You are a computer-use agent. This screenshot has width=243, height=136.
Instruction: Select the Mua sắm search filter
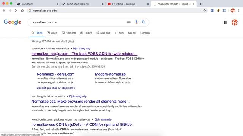[x=104, y=33]
